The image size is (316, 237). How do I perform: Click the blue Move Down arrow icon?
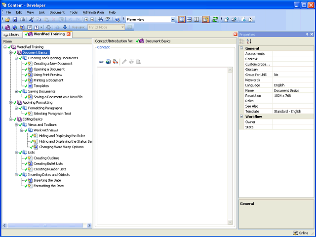point(65,27)
